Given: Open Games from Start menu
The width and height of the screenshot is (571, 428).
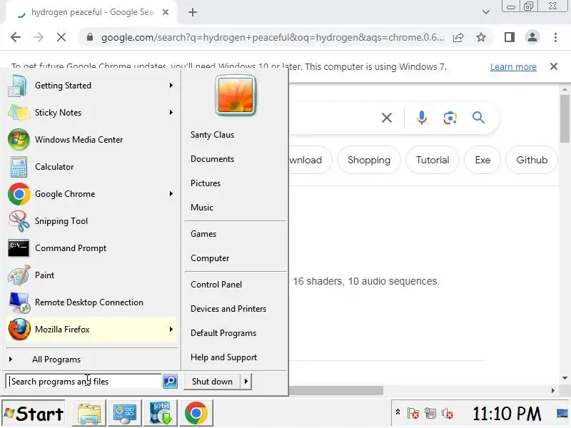Looking at the screenshot, I should [203, 234].
